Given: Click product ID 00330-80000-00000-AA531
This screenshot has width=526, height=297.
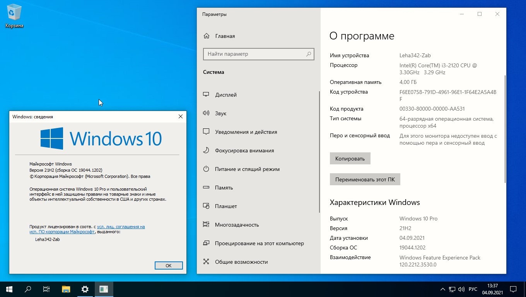Looking at the screenshot, I should point(432,109).
